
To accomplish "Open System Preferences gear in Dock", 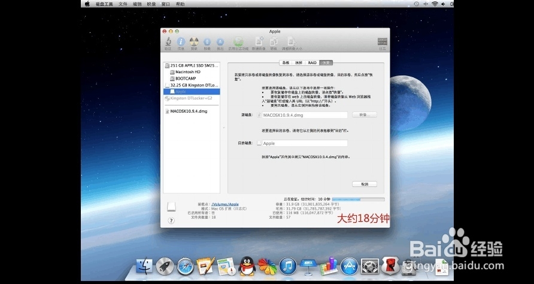I will 370,266.
